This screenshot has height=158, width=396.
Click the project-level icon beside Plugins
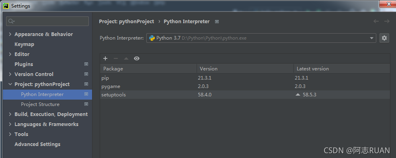pyautogui.click(x=86, y=64)
